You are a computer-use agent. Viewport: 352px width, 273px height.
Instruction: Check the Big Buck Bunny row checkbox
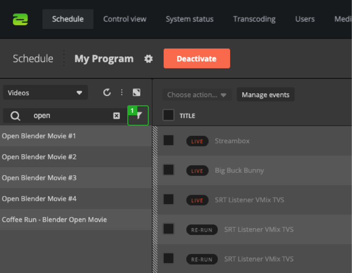click(x=169, y=170)
